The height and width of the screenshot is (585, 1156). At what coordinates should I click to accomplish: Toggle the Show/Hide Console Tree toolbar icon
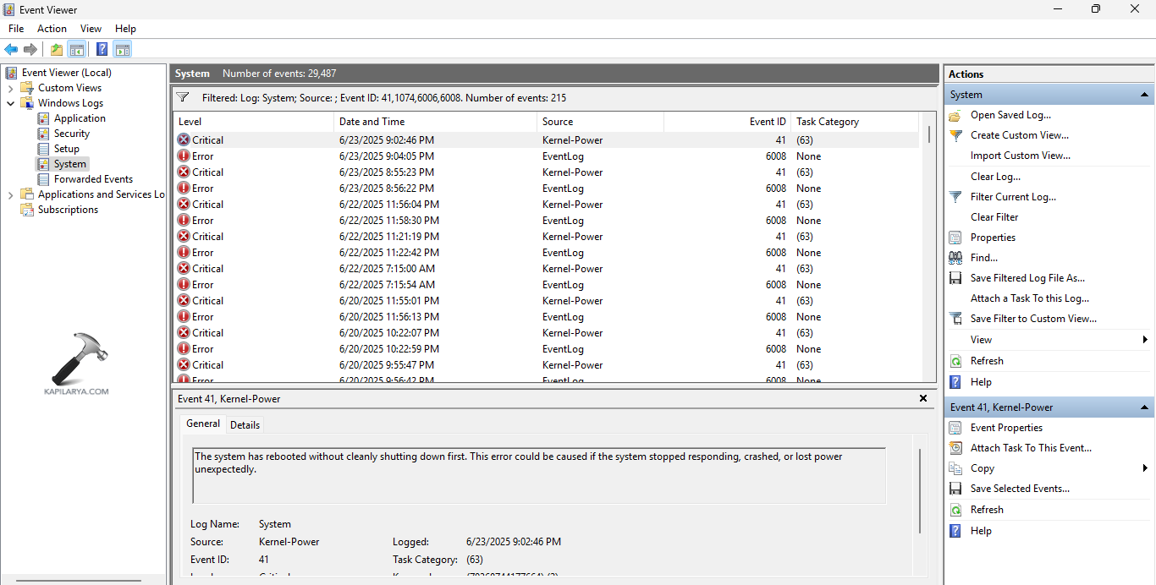tap(77, 49)
